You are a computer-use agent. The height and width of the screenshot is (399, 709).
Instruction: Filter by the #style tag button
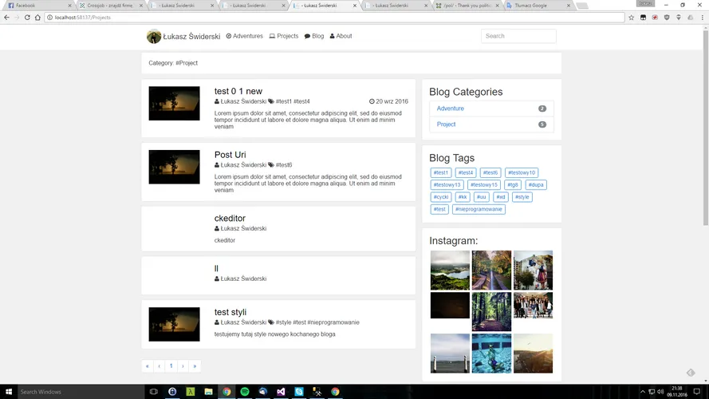pyautogui.click(x=522, y=197)
